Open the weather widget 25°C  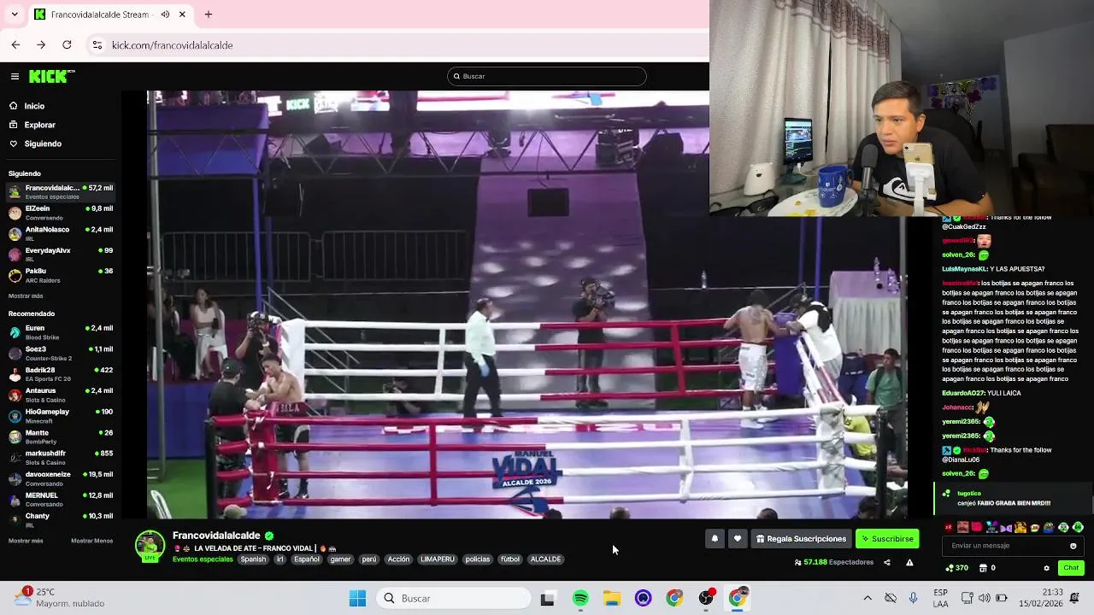pos(60,598)
